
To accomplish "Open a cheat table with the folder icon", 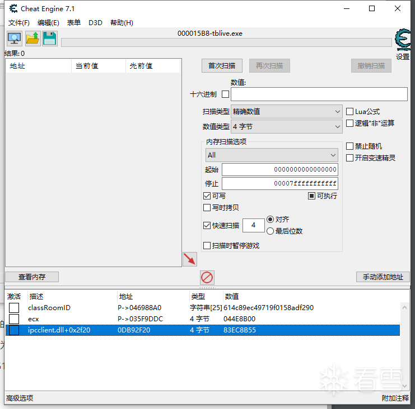I will point(33,39).
